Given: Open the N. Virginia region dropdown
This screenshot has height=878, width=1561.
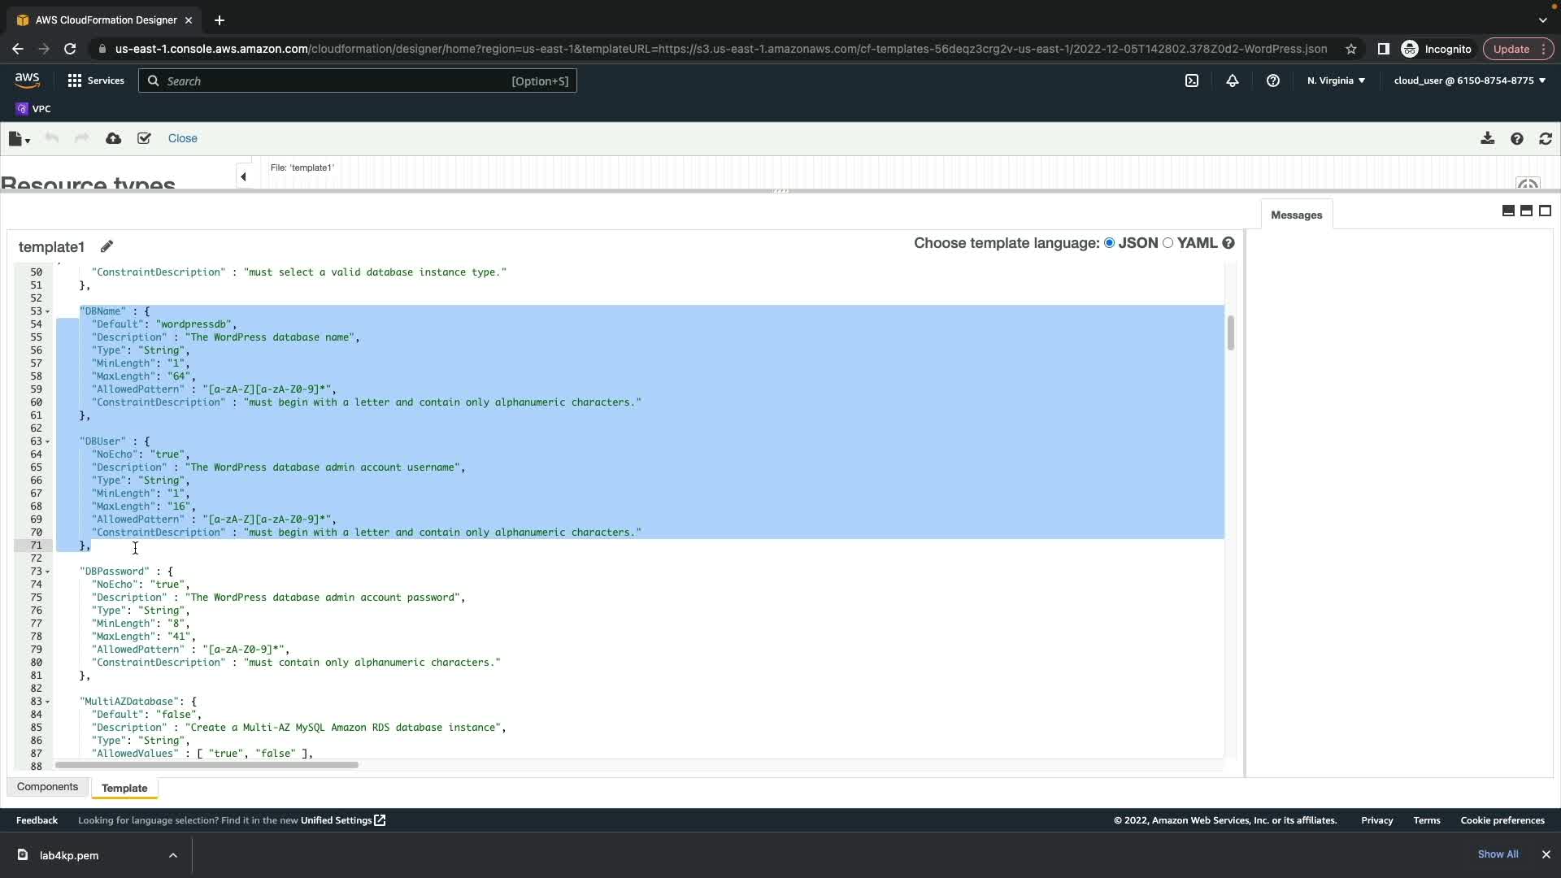Looking at the screenshot, I should click(1336, 80).
